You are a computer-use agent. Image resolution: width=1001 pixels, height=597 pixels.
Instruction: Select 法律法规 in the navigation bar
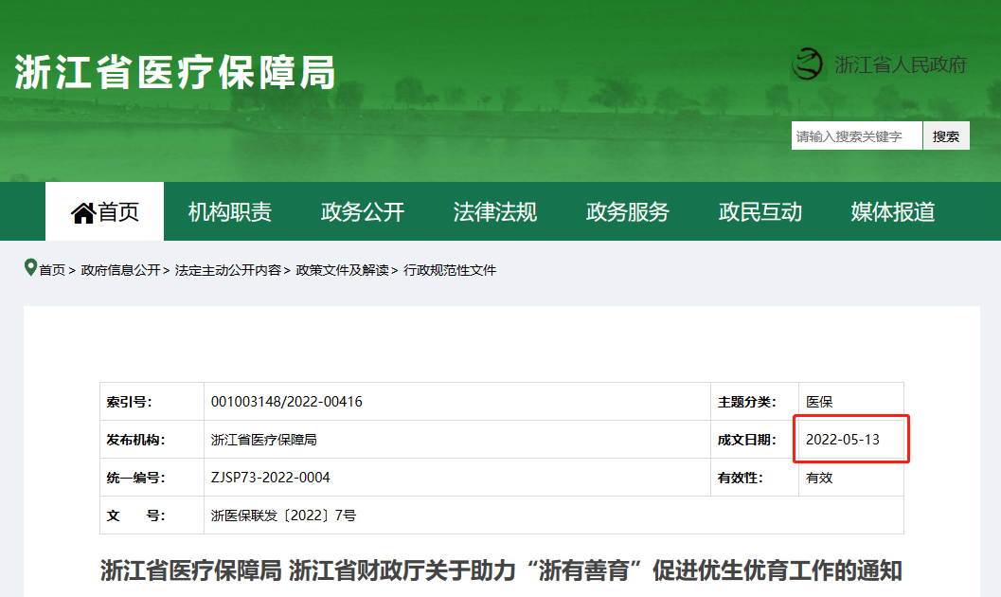click(494, 212)
